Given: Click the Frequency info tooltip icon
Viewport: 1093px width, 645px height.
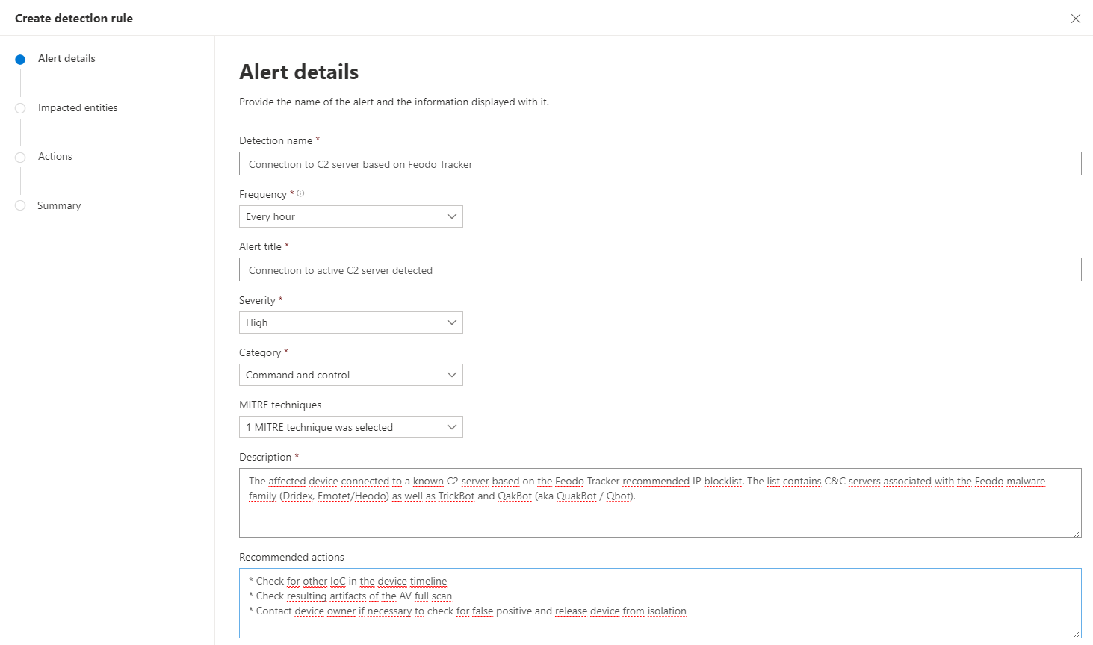Looking at the screenshot, I should pos(300,193).
